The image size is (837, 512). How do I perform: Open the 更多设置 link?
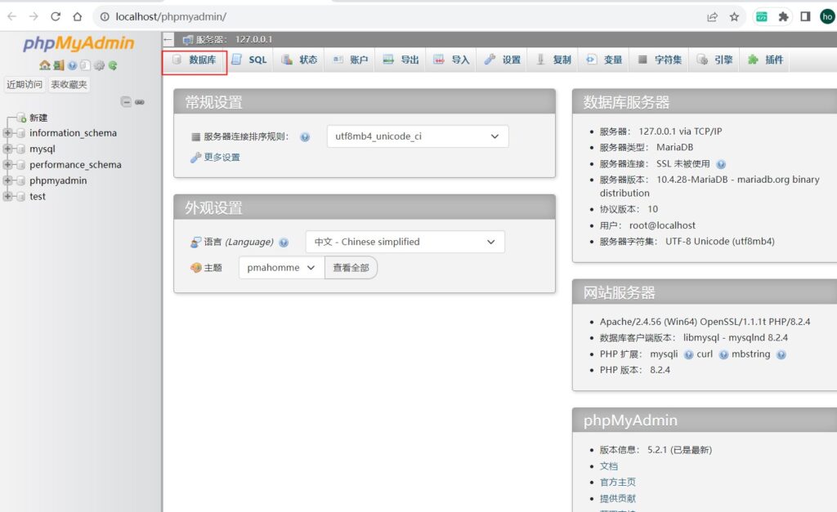(222, 158)
